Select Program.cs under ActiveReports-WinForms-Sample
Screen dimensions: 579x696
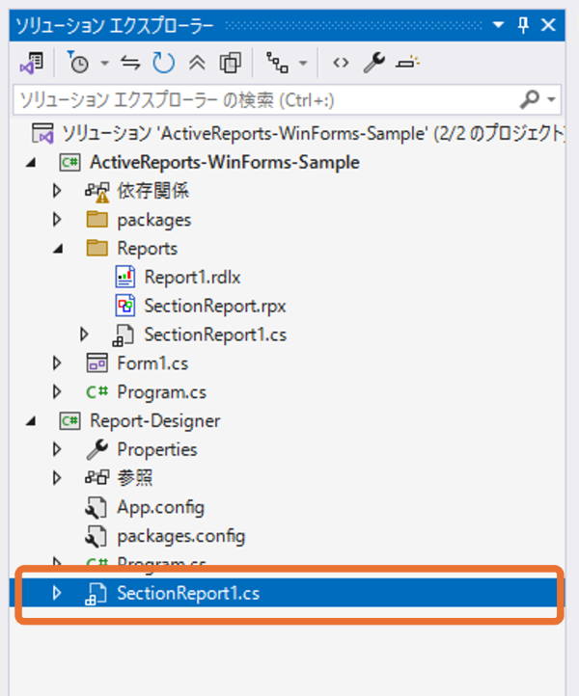coord(162,392)
